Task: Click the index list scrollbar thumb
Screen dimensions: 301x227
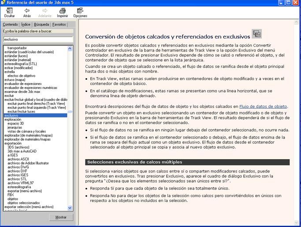Action: click(x=70, y=111)
